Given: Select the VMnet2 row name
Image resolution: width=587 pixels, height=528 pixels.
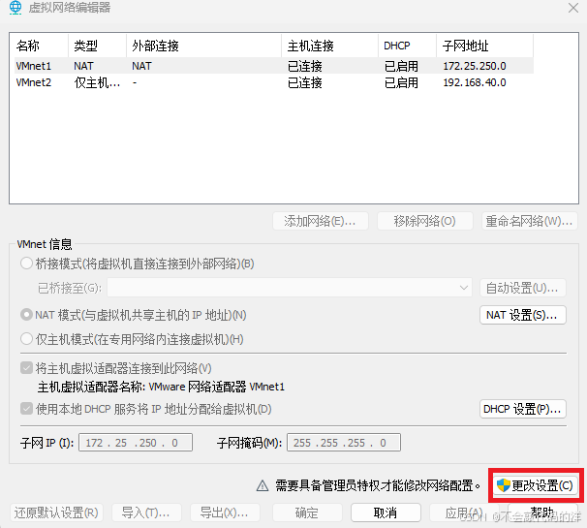Looking at the screenshot, I should click(34, 82).
